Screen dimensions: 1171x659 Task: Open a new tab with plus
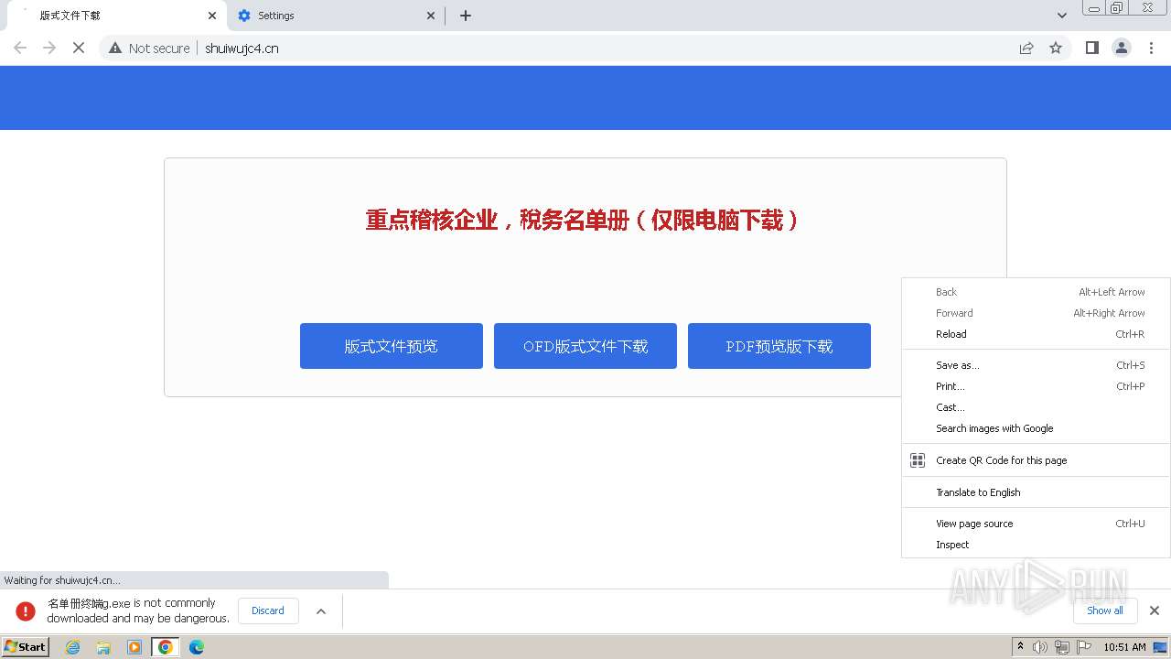[x=466, y=16]
